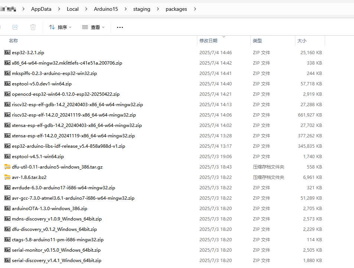This screenshot has height=268, width=354.
Task: Expand chevron after staging breadcrumb
Action: point(158,9)
